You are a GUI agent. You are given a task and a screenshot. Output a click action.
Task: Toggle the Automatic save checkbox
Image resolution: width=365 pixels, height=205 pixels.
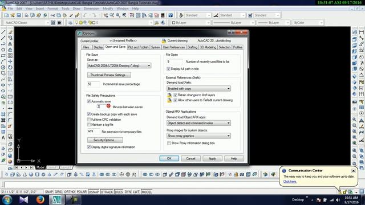(89, 101)
